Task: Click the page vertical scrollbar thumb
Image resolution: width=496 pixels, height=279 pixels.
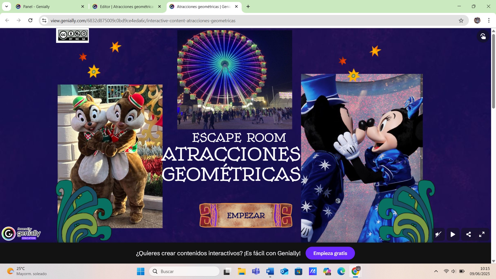Action: (493, 71)
